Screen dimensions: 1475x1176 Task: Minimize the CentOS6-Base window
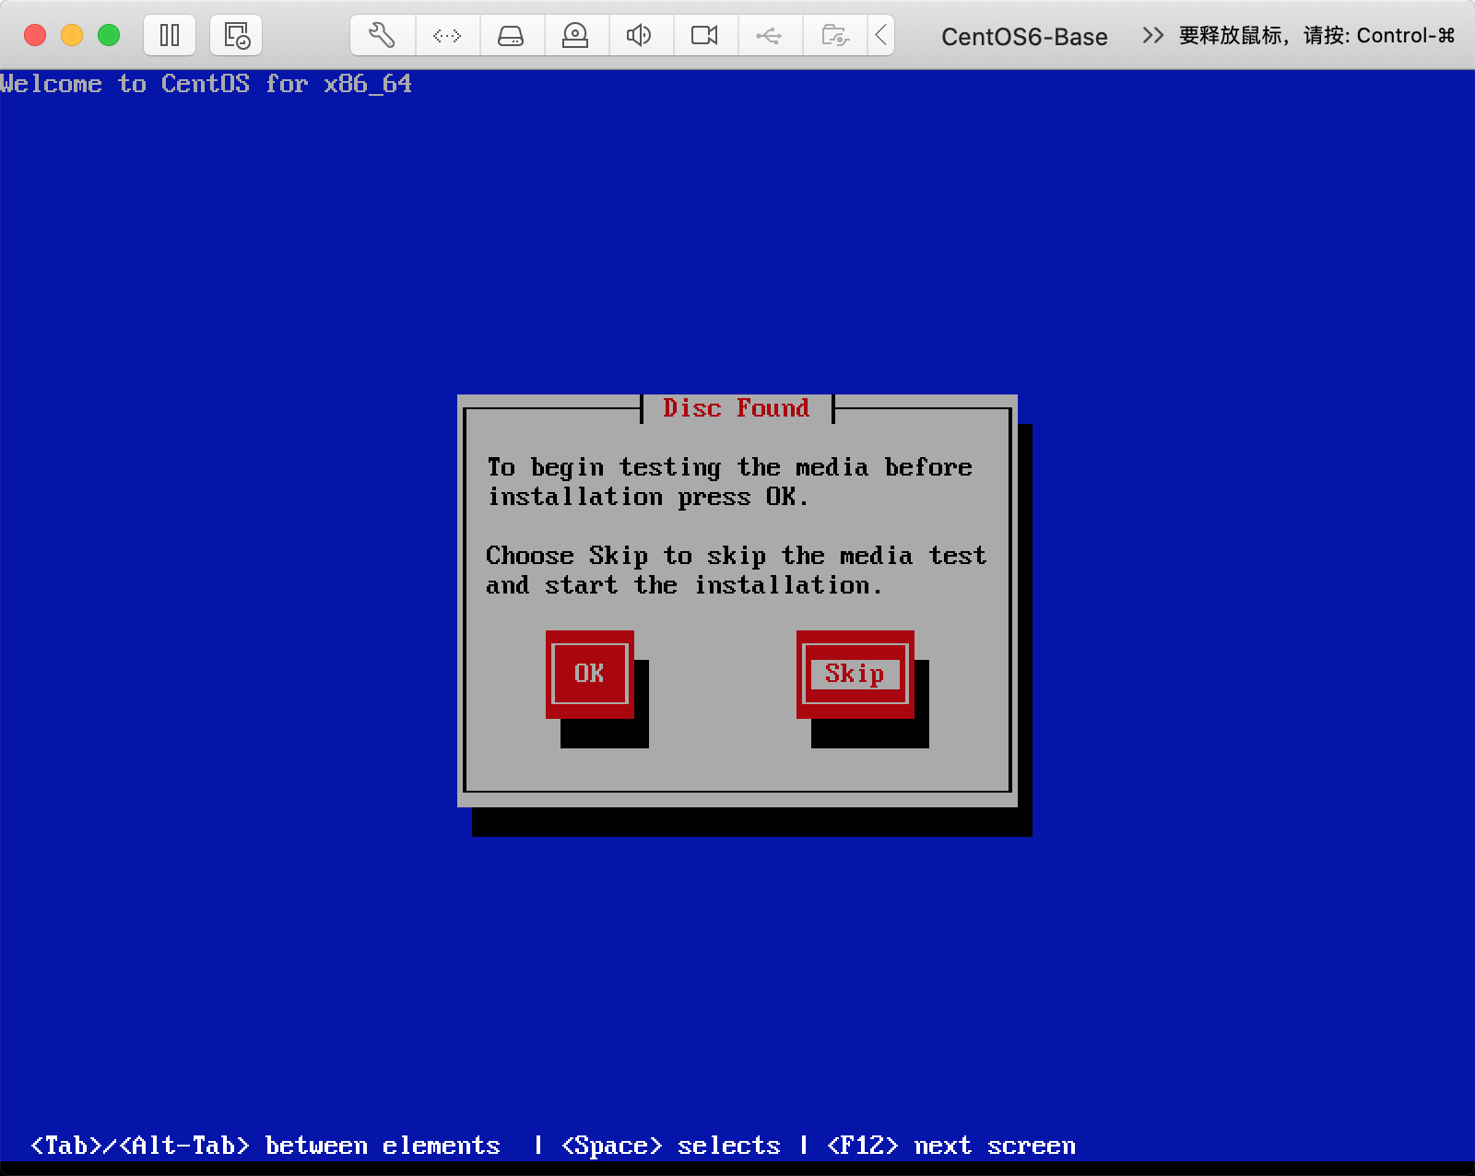click(x=72, y=36)
